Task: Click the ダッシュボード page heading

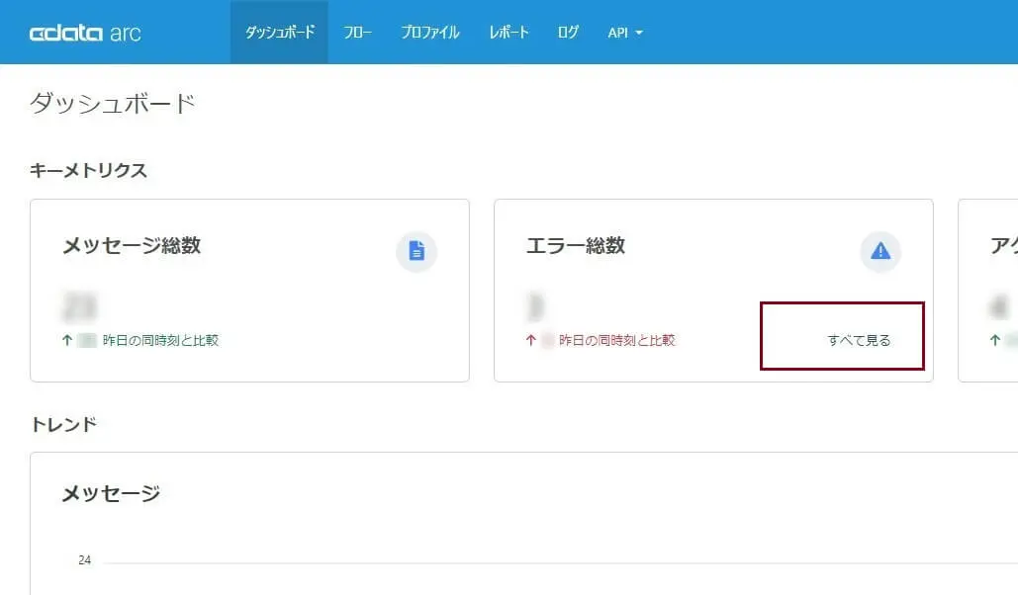Action: tap(113, 103)
